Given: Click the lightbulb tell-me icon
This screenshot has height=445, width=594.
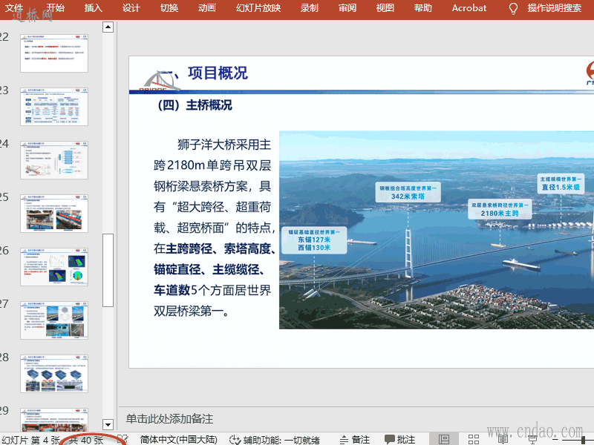Looking at the screenshot, I should click(x=513, y=8).
